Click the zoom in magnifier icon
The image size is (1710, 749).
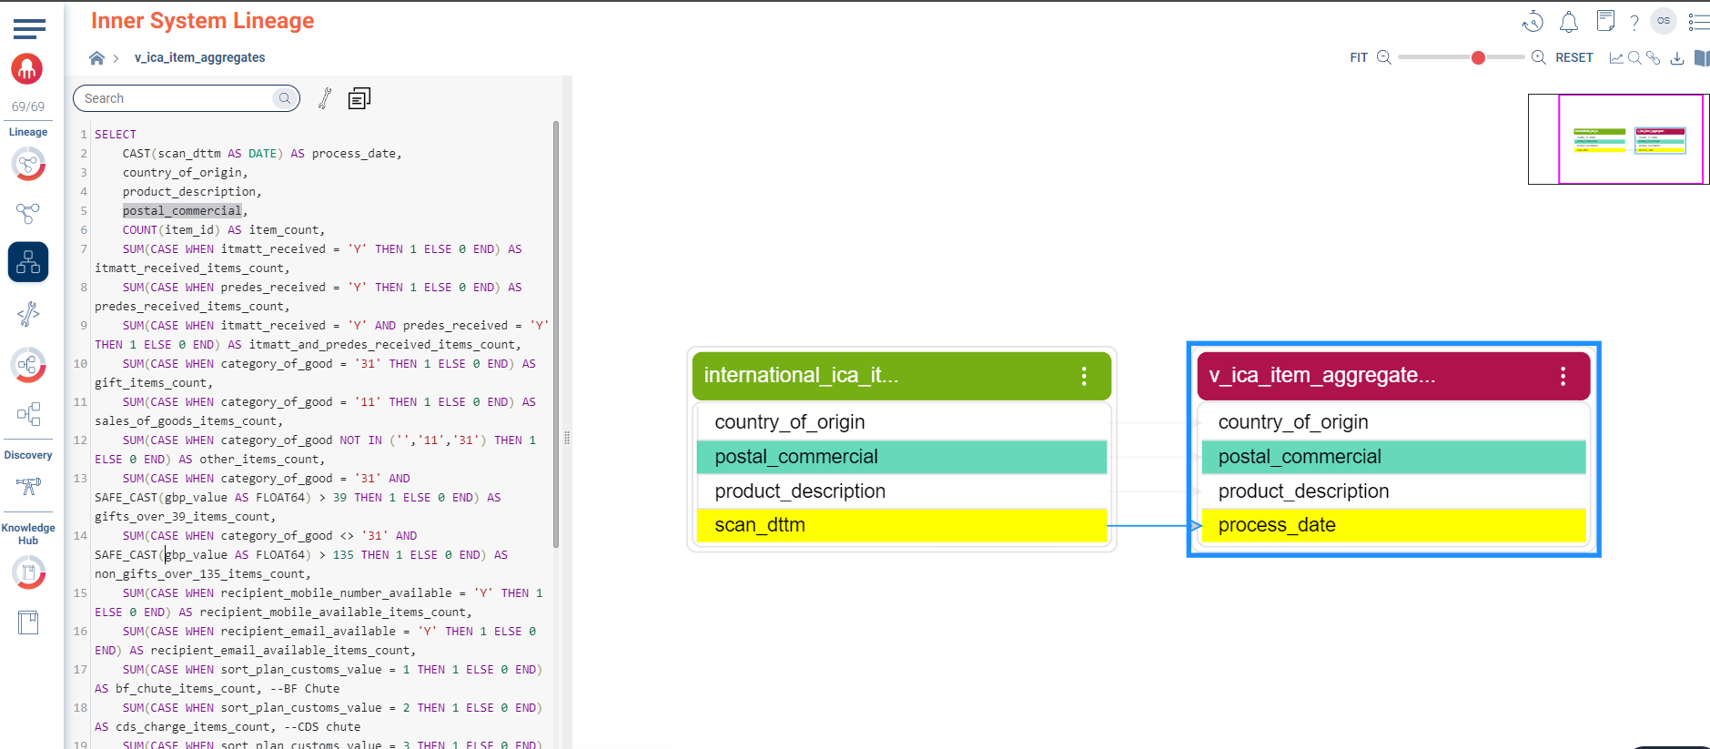click(x=1539, y=57)
